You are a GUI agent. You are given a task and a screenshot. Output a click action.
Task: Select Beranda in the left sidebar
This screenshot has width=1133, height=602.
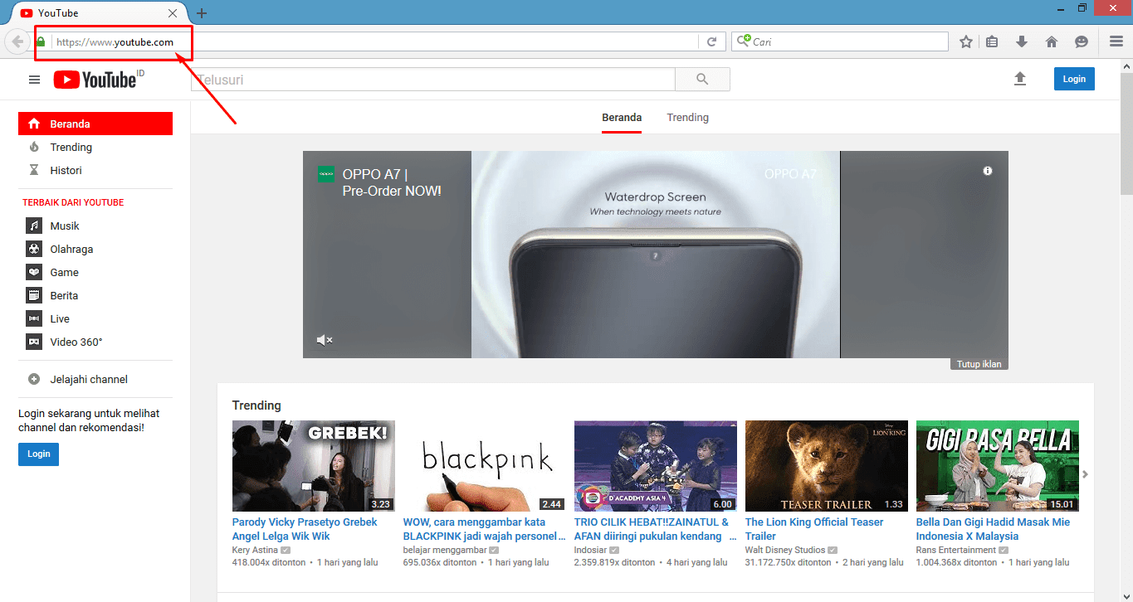tap(95, 124)
